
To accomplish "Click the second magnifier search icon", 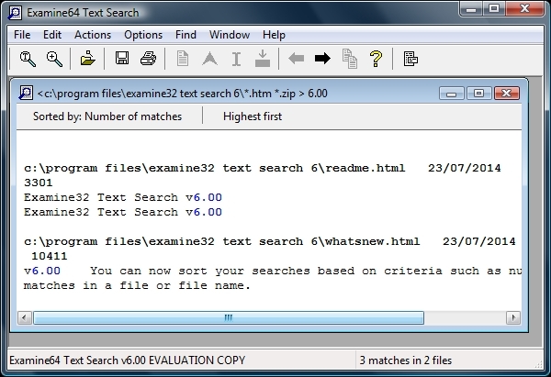I will [x=54, y=60].
